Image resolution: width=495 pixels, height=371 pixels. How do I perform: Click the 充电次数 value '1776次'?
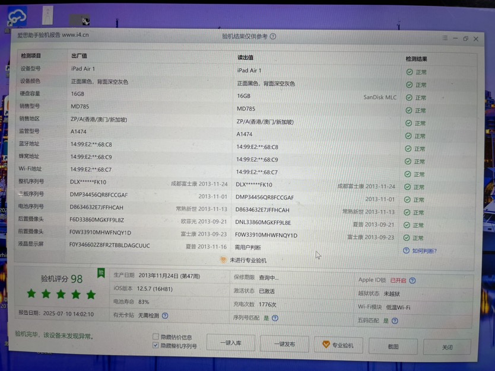click(268, 305)
